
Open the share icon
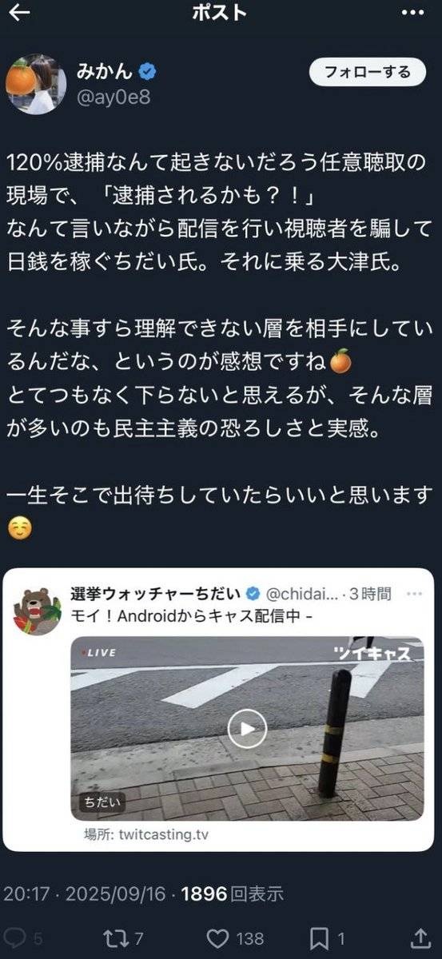421,937
